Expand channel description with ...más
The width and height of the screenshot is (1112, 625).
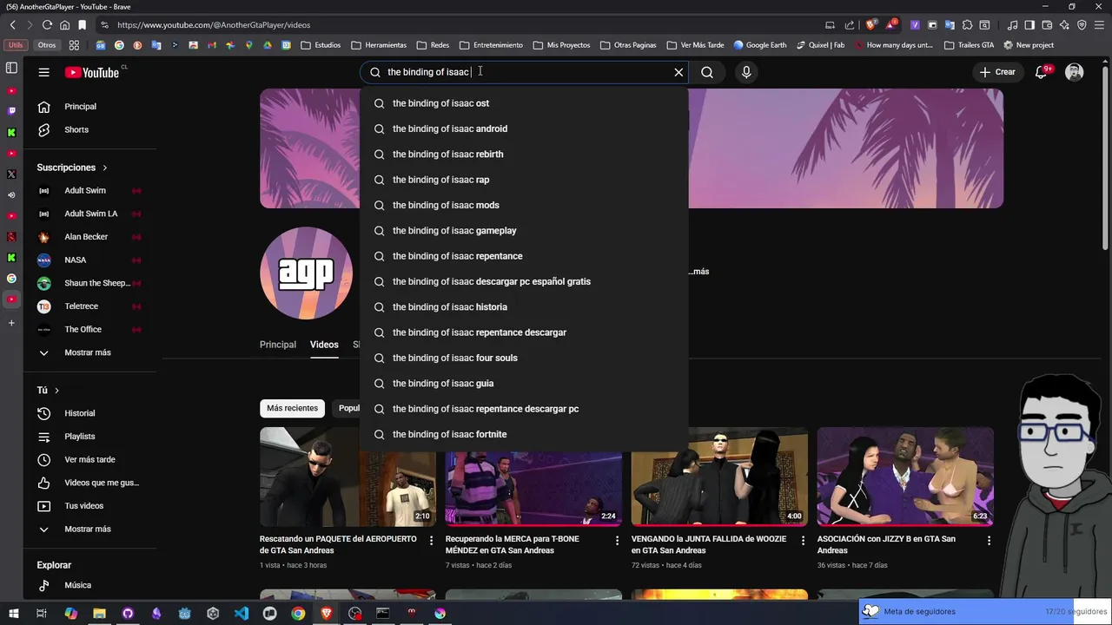(699, 272)
